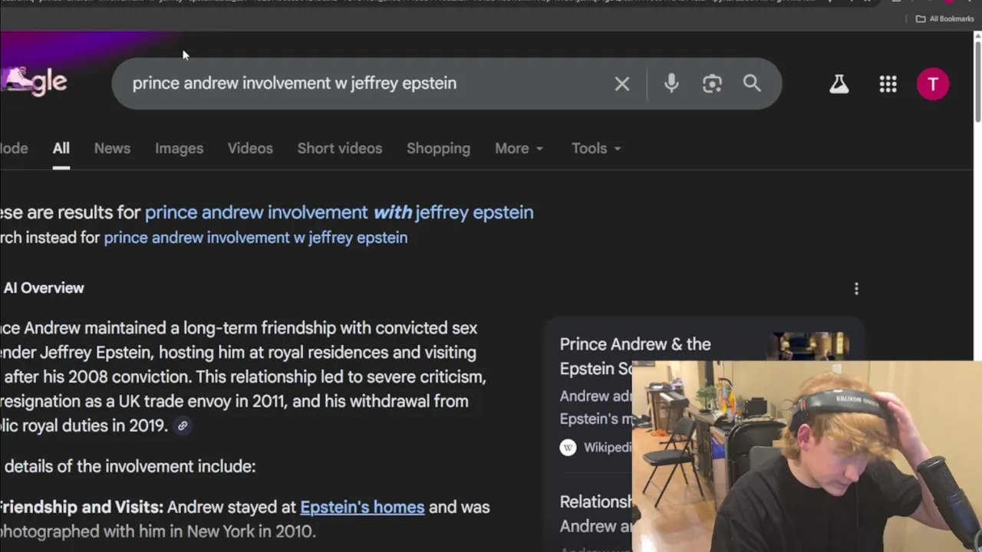The image size is (982, 552).
Task: Go to Google home via logo
Action: click(x=34, y=82)
